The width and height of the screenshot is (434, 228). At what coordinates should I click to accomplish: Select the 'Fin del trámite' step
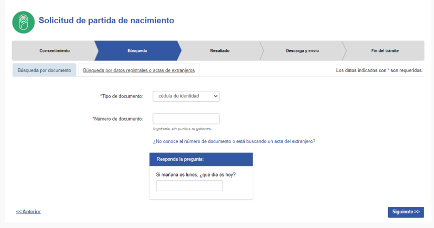click(x=385, y=50)
